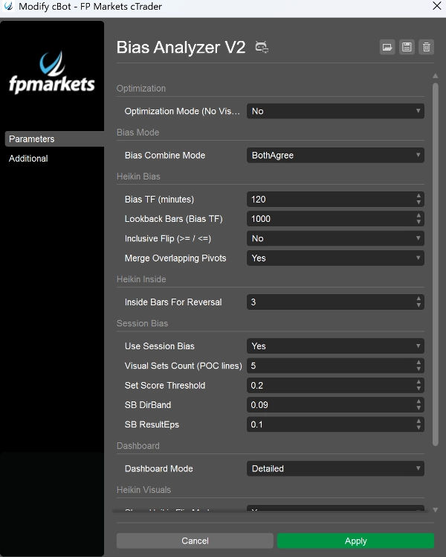Click the Use Session Bias label
This screenshot has height=557, width=446.
160,346
